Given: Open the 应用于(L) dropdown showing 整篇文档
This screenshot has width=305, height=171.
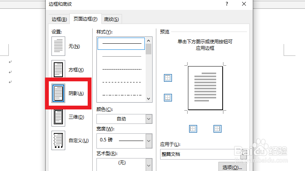Looking at the screenshot, I should pyautogui.click(x=204, y=154).
